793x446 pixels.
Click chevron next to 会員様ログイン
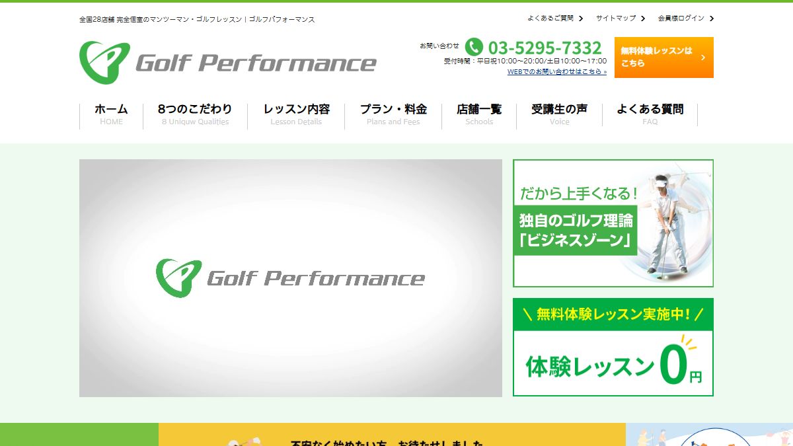(712, 19)
